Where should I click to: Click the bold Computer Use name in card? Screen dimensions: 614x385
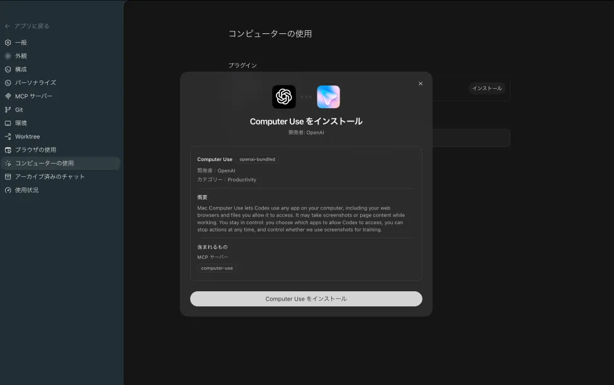[x=215, y=159]
